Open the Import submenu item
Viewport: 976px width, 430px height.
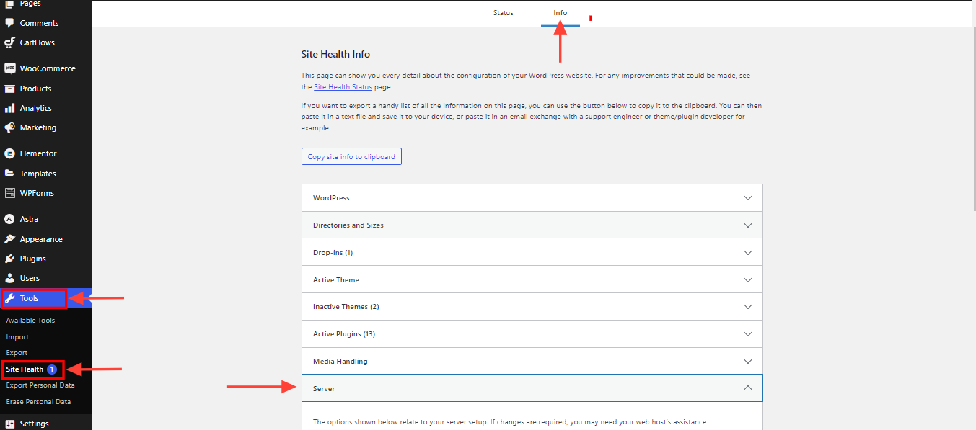17,337
